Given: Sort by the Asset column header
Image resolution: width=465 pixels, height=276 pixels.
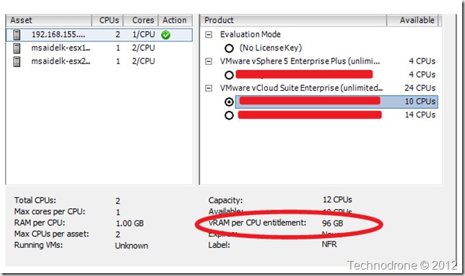Looking at the screenshot, I should 49,20.
